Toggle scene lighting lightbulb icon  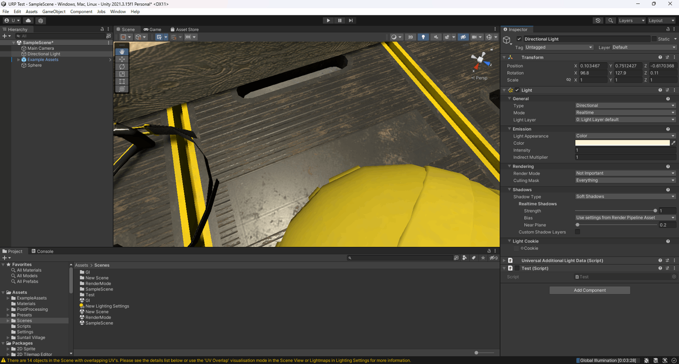(423, 37)
